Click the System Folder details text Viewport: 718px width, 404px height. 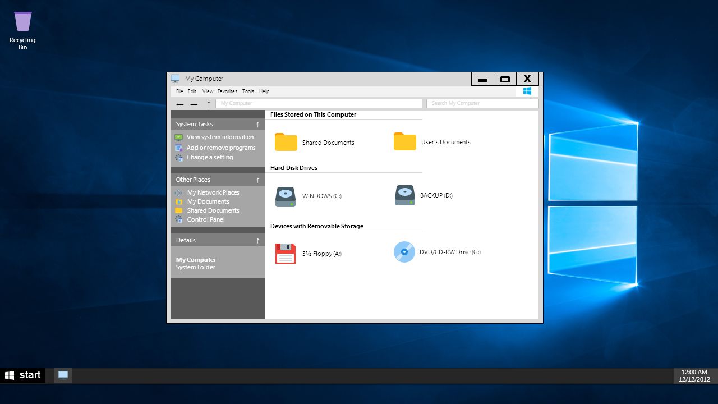[x=196, y=267]
